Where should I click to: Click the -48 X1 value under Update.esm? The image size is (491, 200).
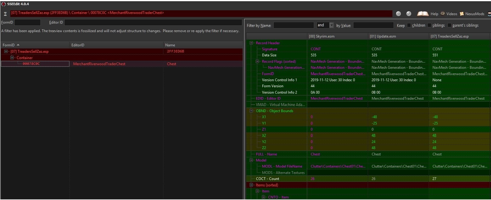[x=374, y=117]
